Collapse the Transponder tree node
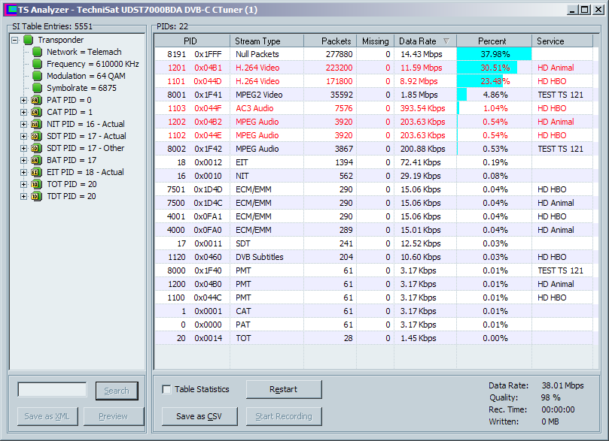This screenshot has height=441, width=609. (x=15, y=40)
